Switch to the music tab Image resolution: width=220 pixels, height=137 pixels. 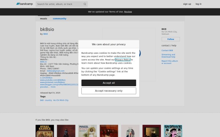(x=44, y=19)
